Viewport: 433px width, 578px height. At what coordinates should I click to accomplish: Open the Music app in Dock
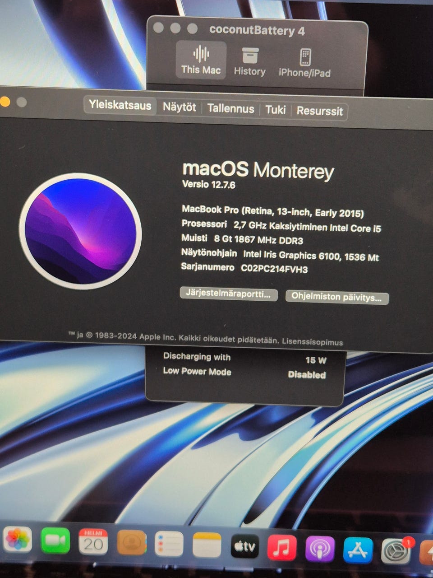tap(282, 548)
